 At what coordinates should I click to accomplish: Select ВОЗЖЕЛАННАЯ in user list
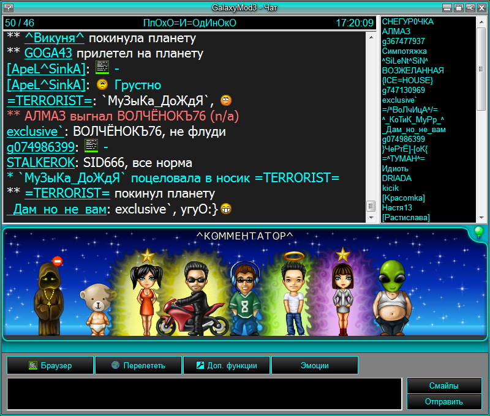(413, 70)
